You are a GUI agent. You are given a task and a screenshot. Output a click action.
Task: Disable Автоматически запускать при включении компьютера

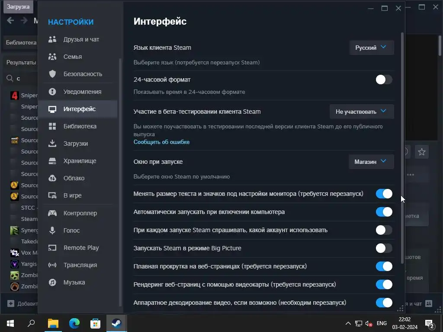384,212
